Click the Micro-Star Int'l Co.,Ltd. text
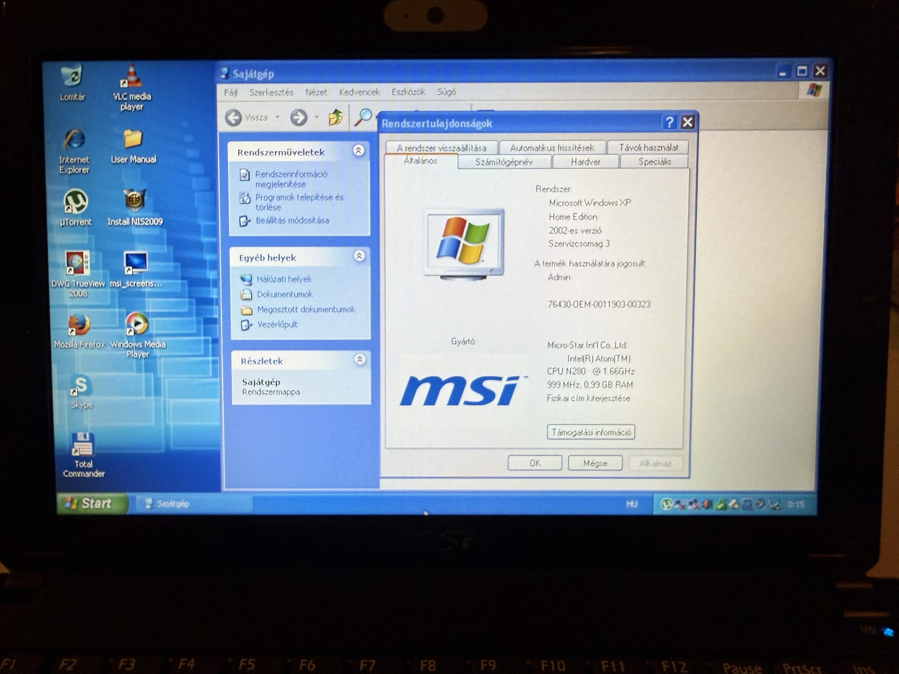The width and height of the screenshot is (899, 674). pos(587,345)
